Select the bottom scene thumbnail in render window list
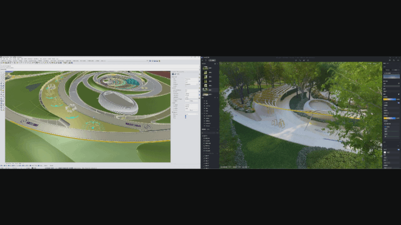The width and height of the screenshot is (401, 225). click(x=205, y=94)
